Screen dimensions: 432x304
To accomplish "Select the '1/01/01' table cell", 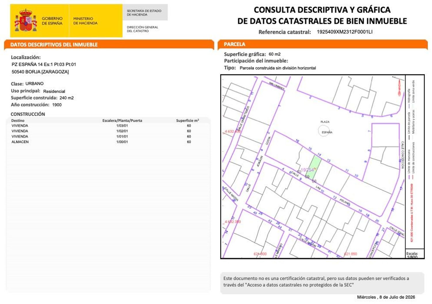I will (x=122, y=136).
